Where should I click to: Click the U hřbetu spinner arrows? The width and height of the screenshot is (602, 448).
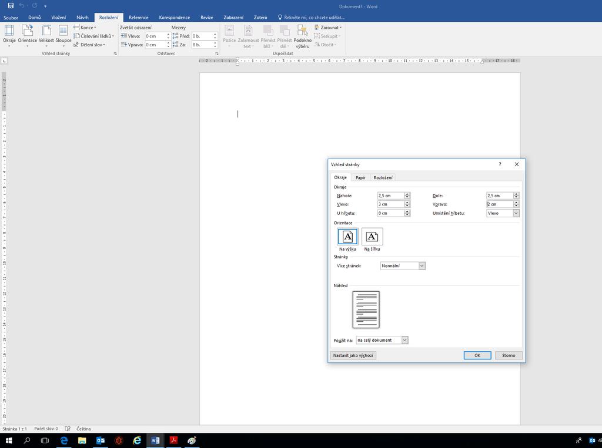(x=407, y=213)
